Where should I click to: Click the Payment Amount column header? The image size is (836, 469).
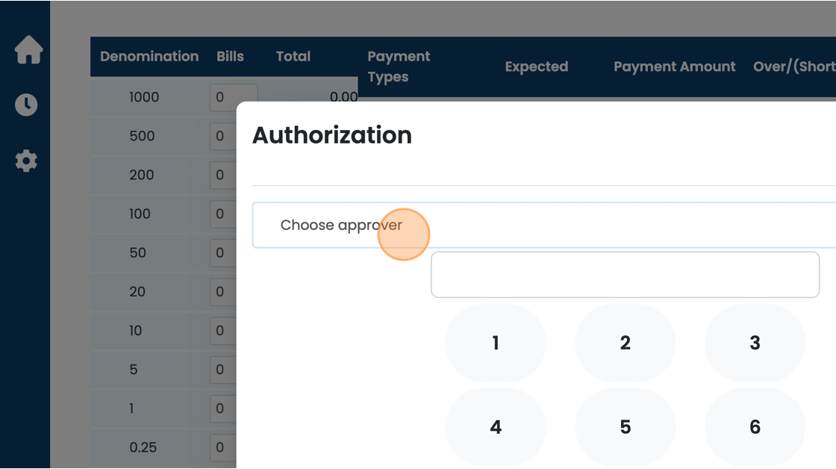click(675, 66)
